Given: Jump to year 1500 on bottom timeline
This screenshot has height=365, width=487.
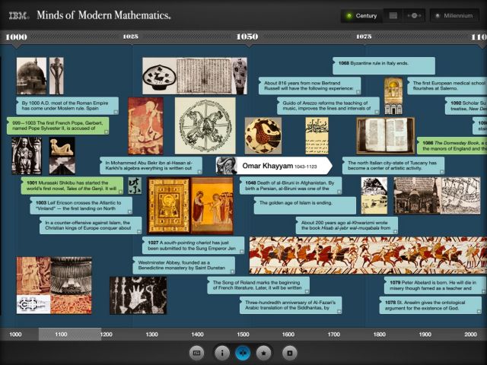Looking at the screenshot, I should point(243,335).
